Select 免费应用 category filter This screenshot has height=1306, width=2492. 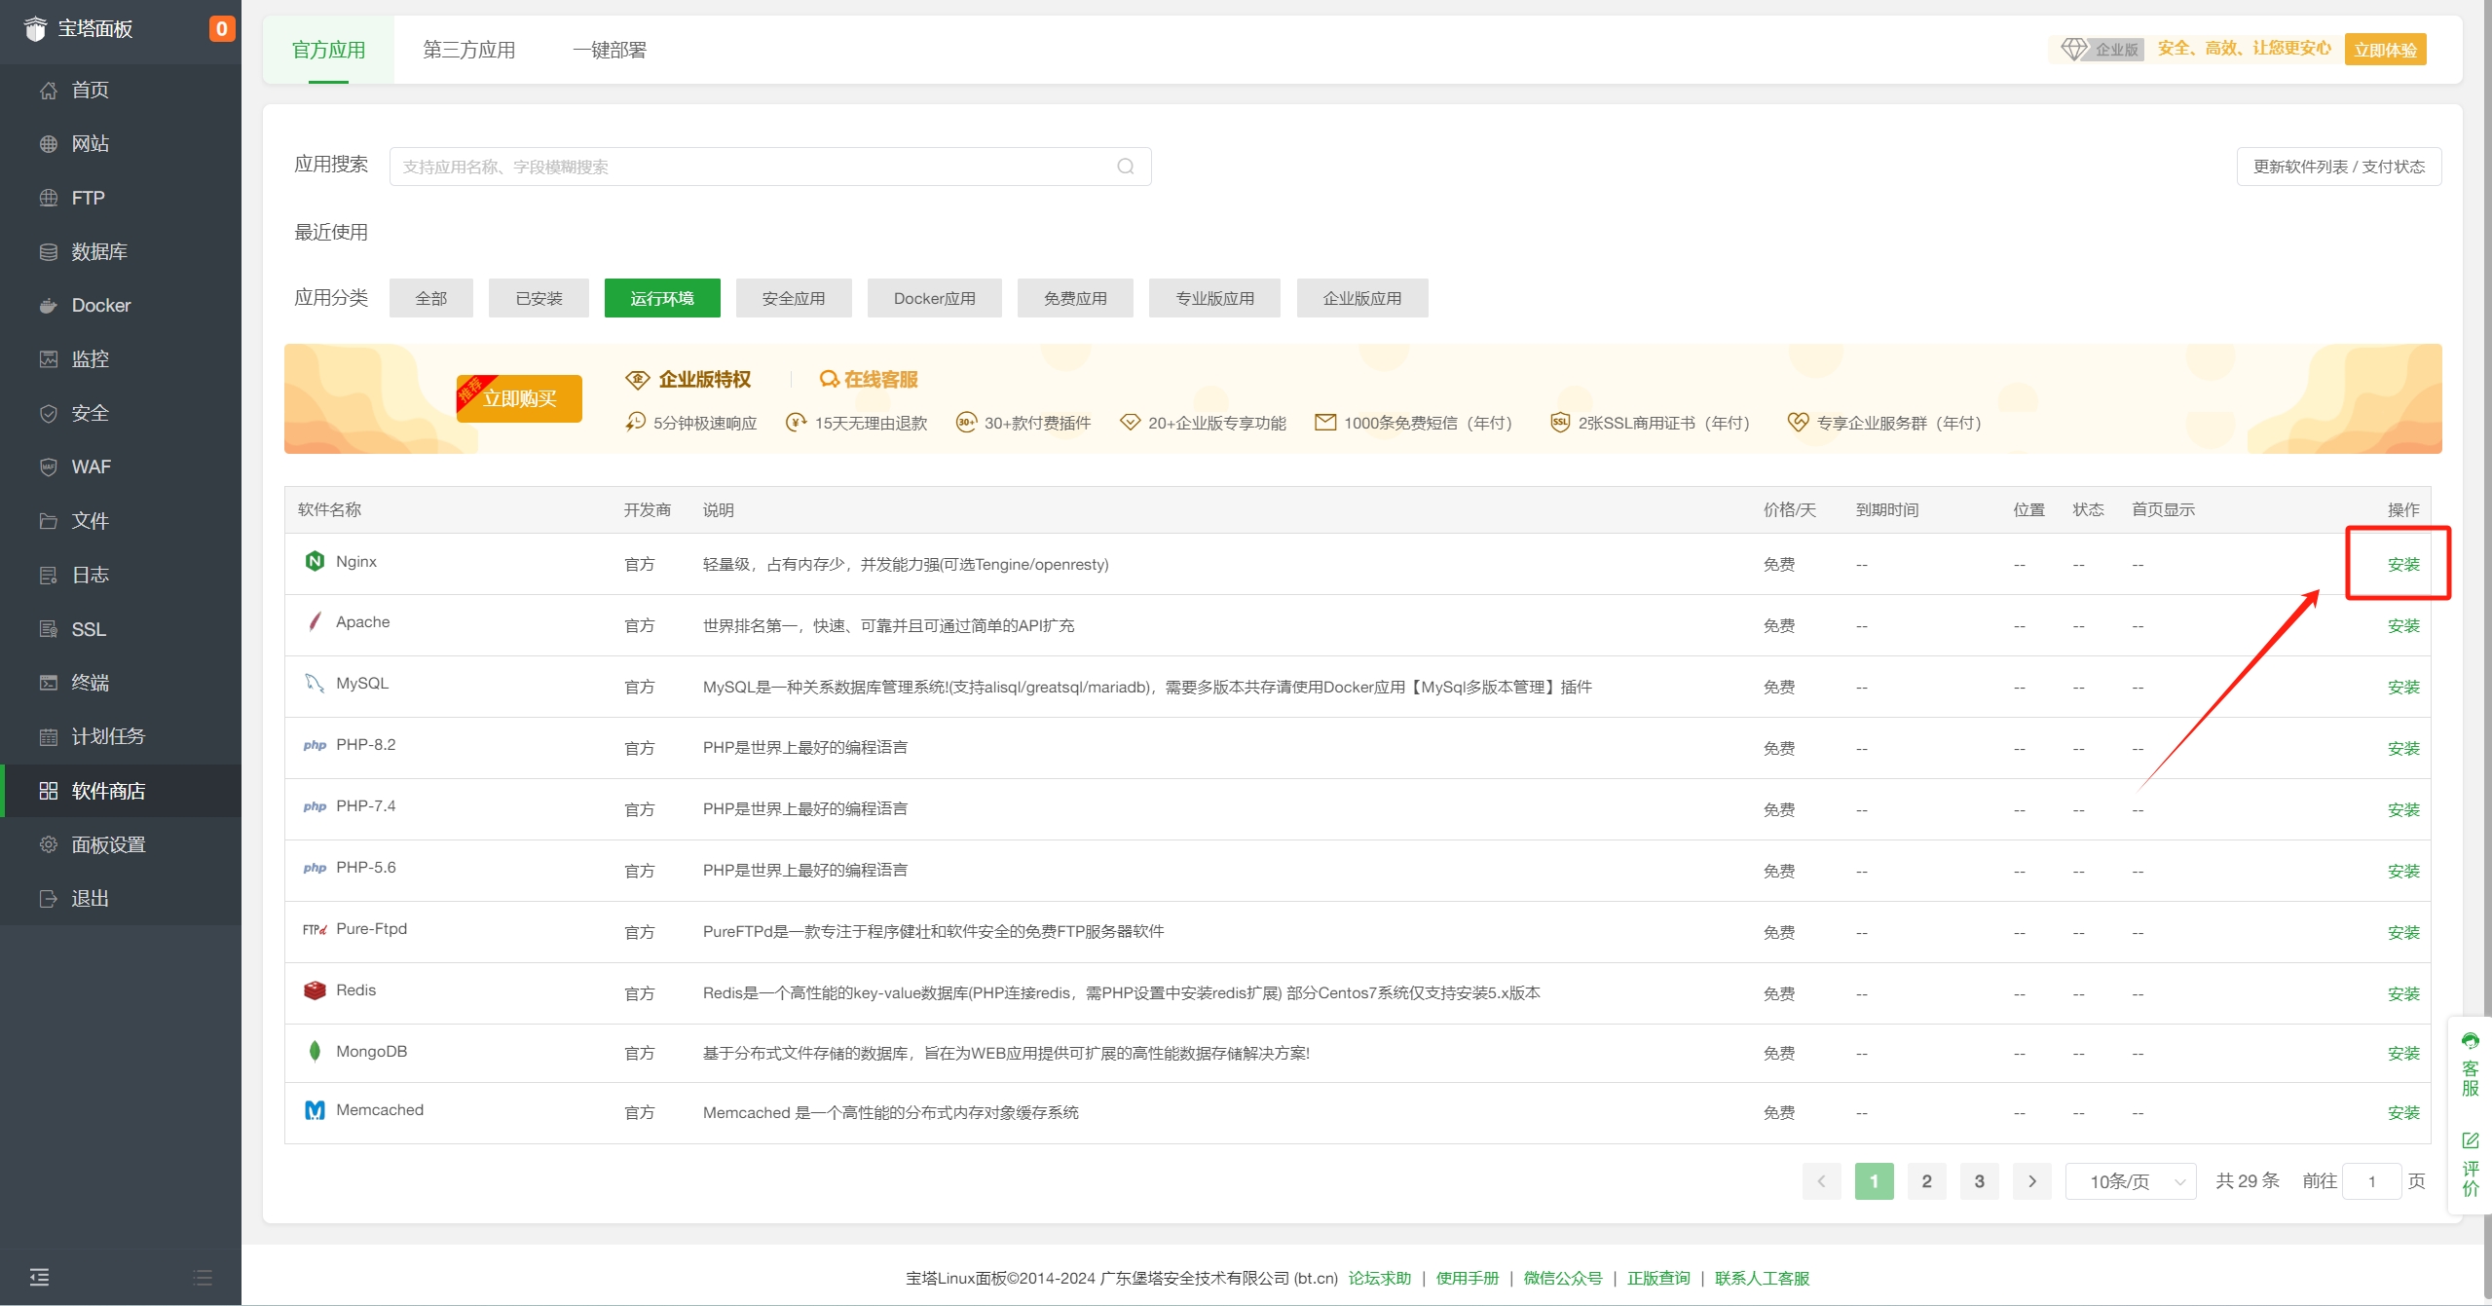pyautogui.click(x=1075, y=298)
